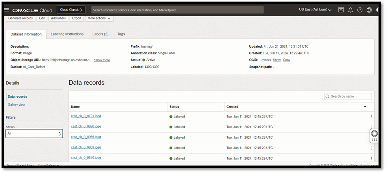Viewport: 386px width, 173px height.
Task: Click the help question mark icon
Action: coord(360,10)
